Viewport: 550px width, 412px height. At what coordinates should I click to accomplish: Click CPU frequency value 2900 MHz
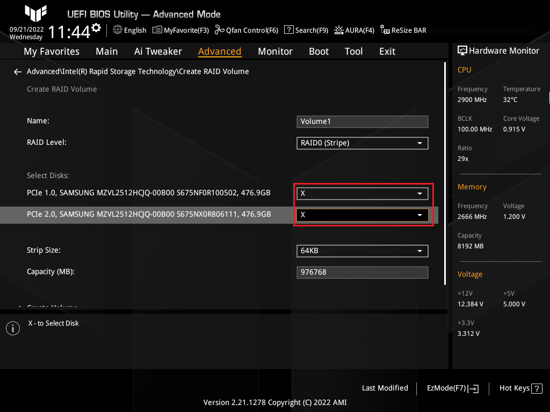472,100
